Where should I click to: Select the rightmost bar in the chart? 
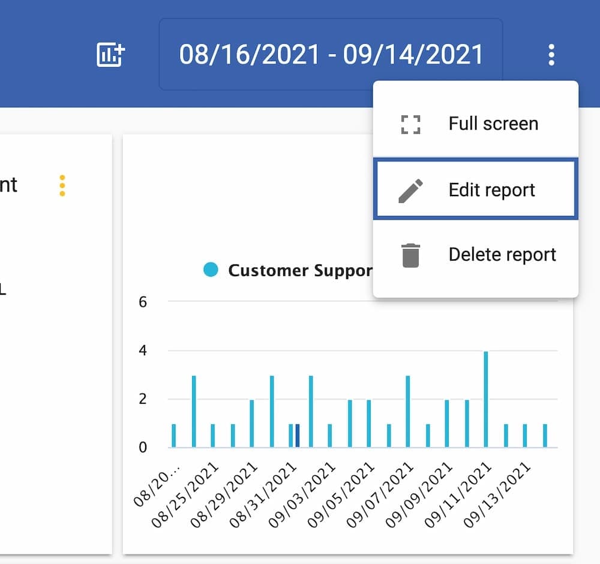pyautogui.click(x=545, y=436)
